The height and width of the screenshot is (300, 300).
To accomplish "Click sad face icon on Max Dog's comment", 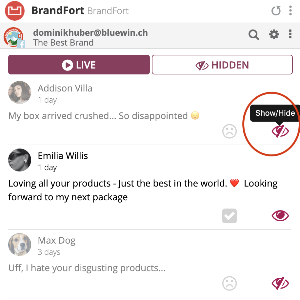I will [x=230, y=283].
